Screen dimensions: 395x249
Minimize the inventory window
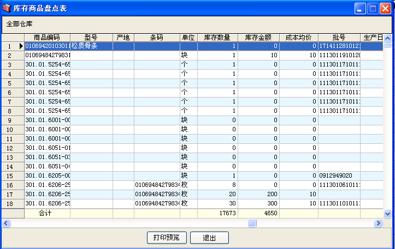tap(360, 8)
